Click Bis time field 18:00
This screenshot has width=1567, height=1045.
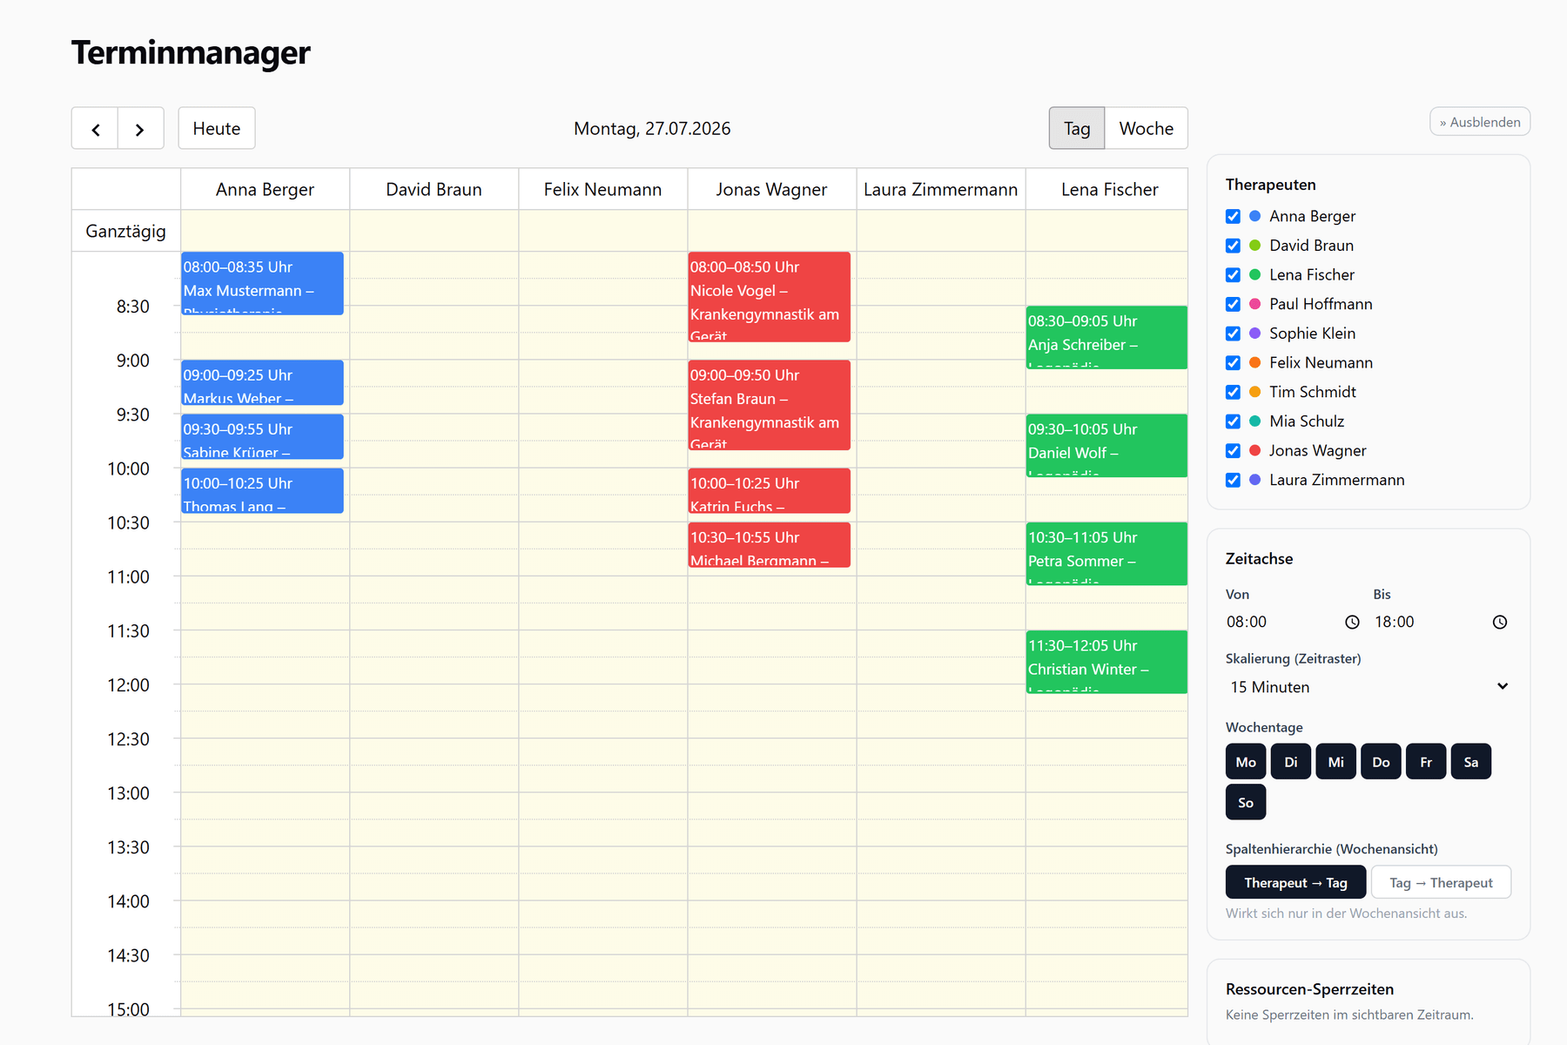pyautogui.click(x=1441, y=622)
